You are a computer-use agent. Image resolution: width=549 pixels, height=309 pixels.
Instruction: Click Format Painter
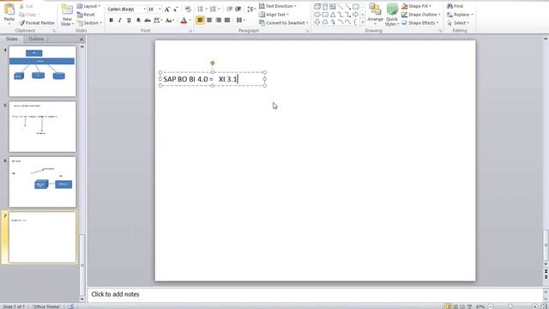[x=37, y=23]
